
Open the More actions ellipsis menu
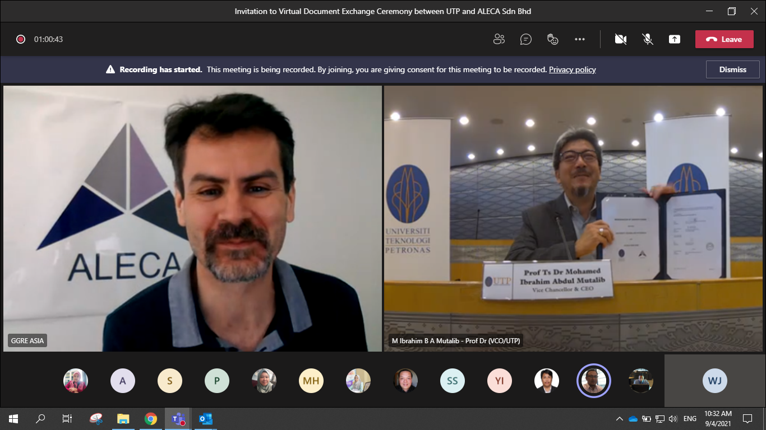tap(580, 39)
